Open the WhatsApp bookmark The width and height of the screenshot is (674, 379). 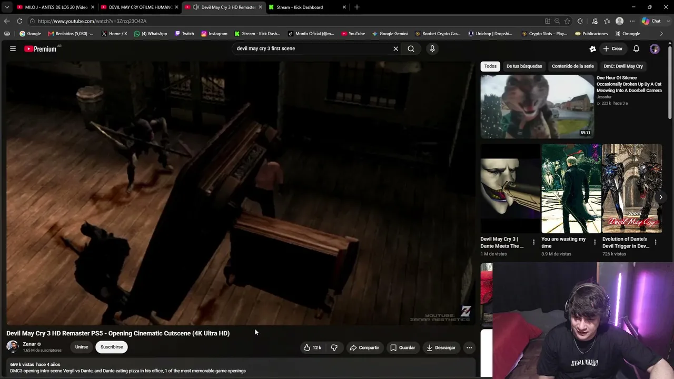point(151,34)
